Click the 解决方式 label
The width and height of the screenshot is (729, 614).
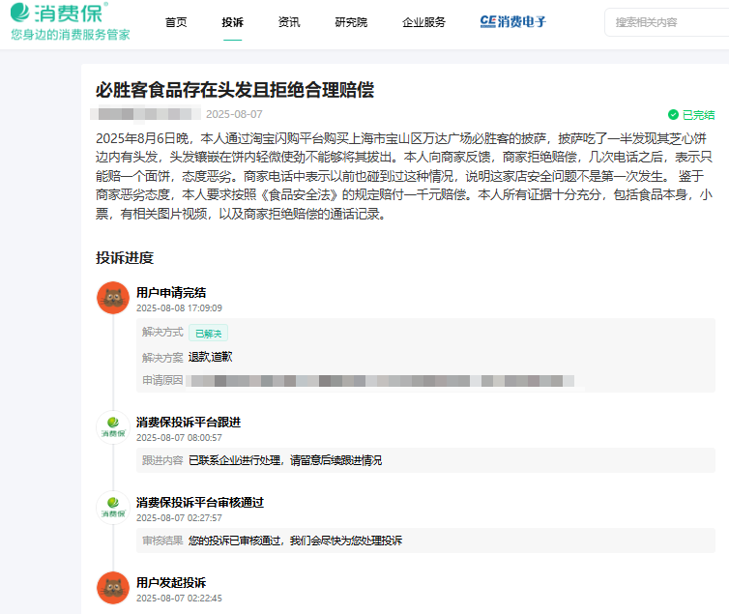coord(162,332)
